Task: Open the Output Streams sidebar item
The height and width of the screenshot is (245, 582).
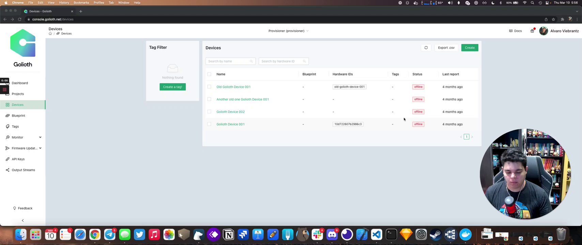Action: point(22,170)
